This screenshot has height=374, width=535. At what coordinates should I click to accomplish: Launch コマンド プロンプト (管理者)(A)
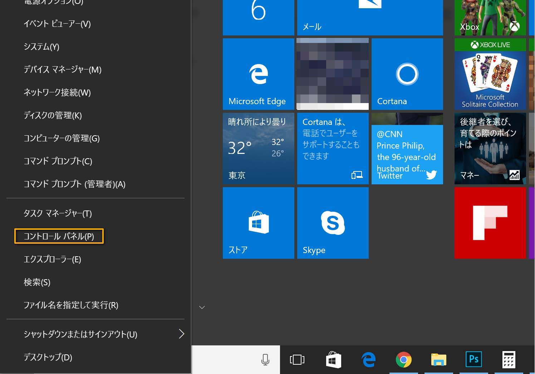tap(95, 184)
